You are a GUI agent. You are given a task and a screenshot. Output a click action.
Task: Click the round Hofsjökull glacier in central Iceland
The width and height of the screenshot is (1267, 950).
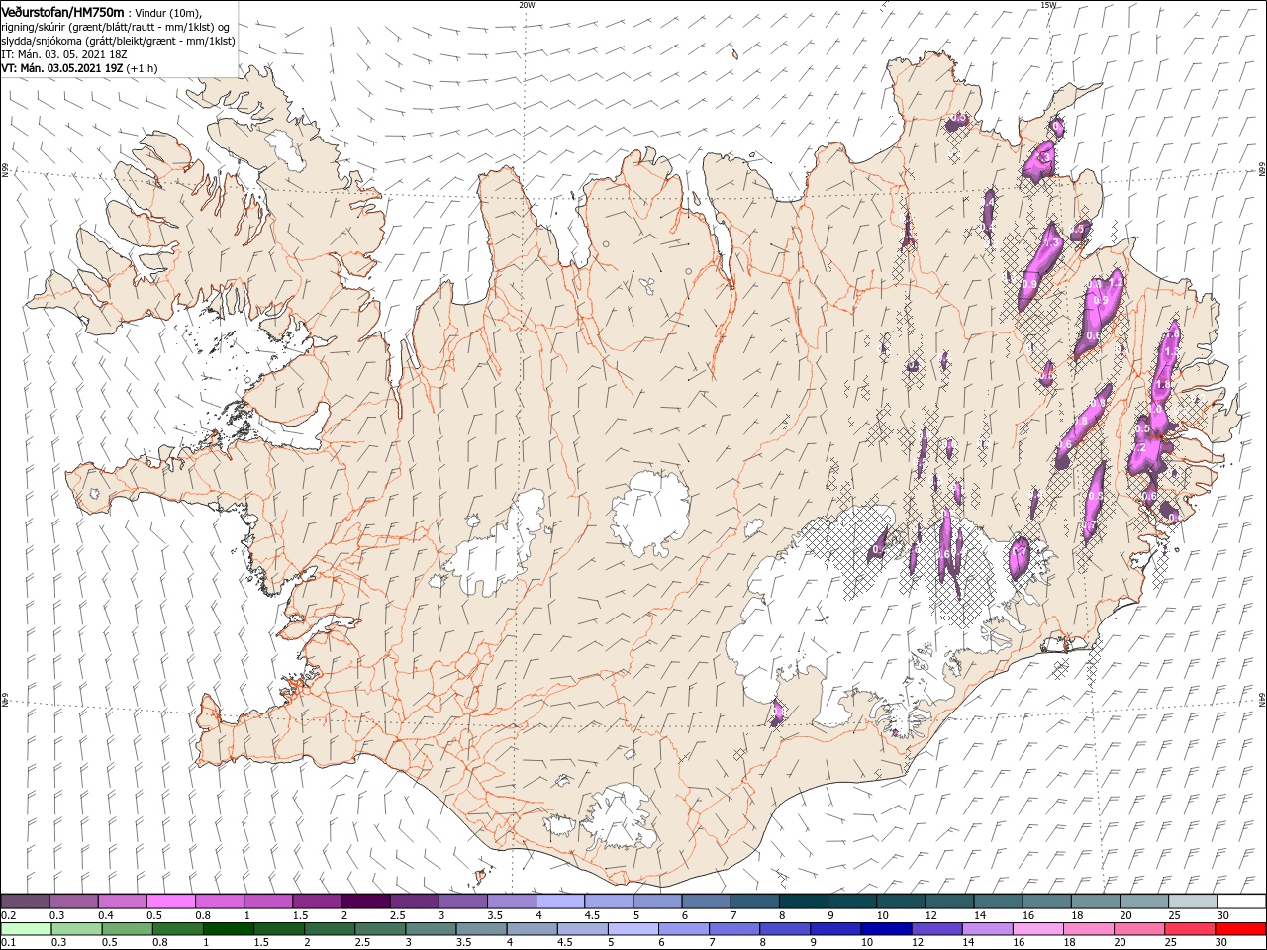tap(650, 513)
